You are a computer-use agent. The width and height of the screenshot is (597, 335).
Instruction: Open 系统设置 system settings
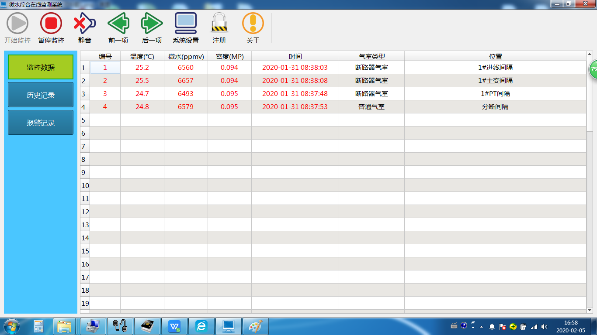click(186, 23)
